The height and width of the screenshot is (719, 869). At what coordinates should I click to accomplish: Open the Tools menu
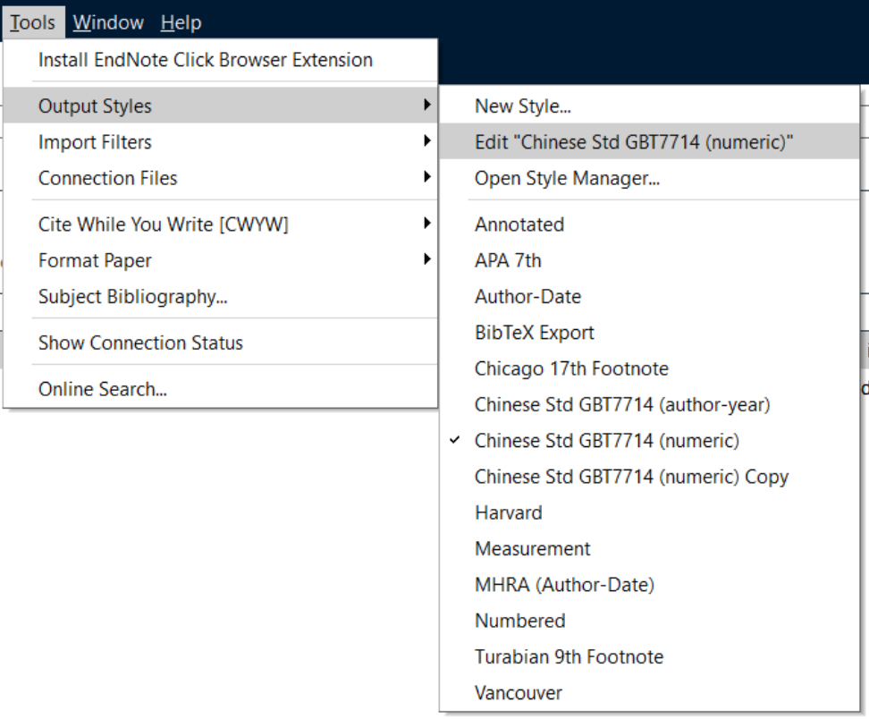33,22
